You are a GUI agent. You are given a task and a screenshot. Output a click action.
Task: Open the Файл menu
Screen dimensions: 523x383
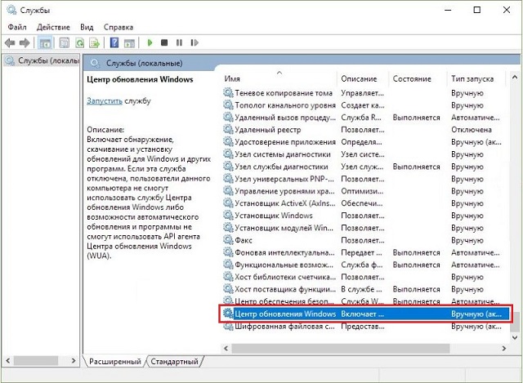click(x=17, y=27)
